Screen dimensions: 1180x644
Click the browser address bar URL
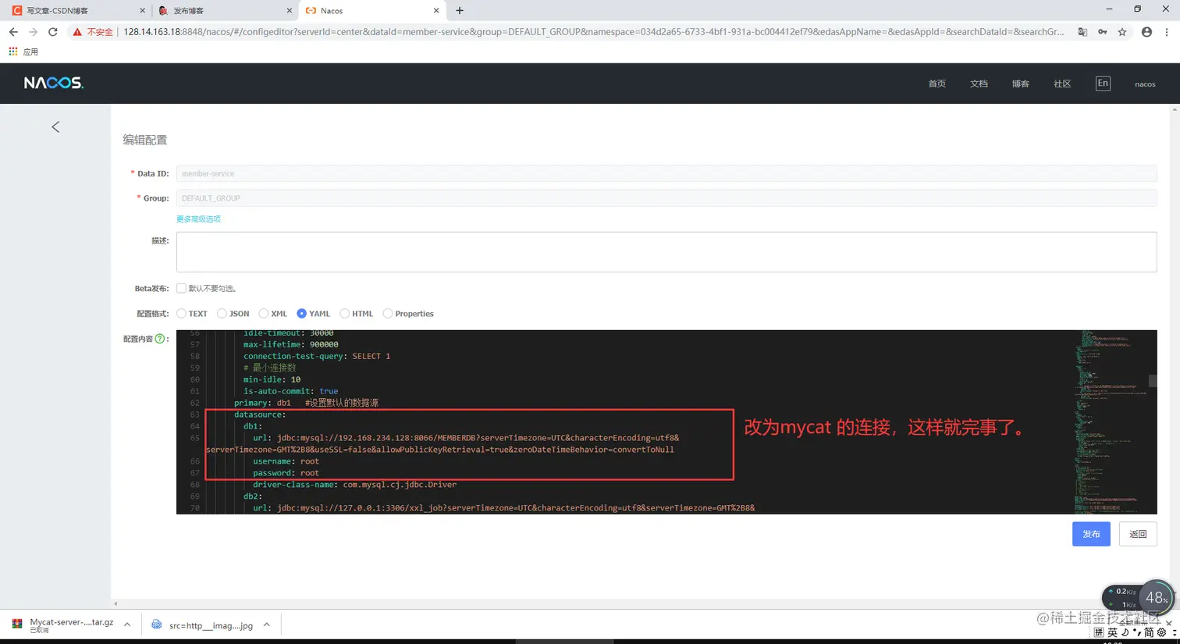click(x=593, y=32)
